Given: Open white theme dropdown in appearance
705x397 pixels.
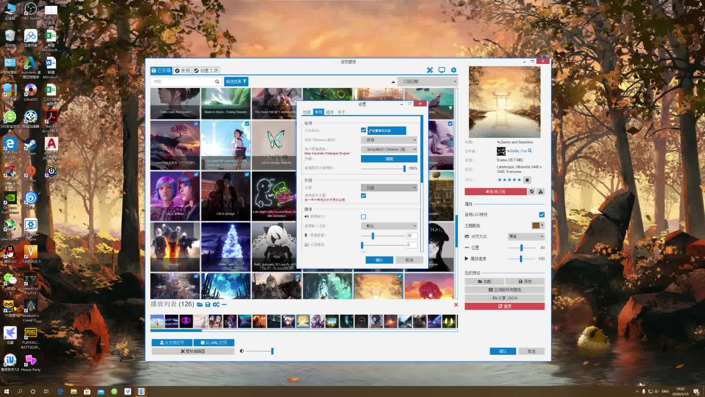Looking at the screenshot, I should (x=389, y=188).
